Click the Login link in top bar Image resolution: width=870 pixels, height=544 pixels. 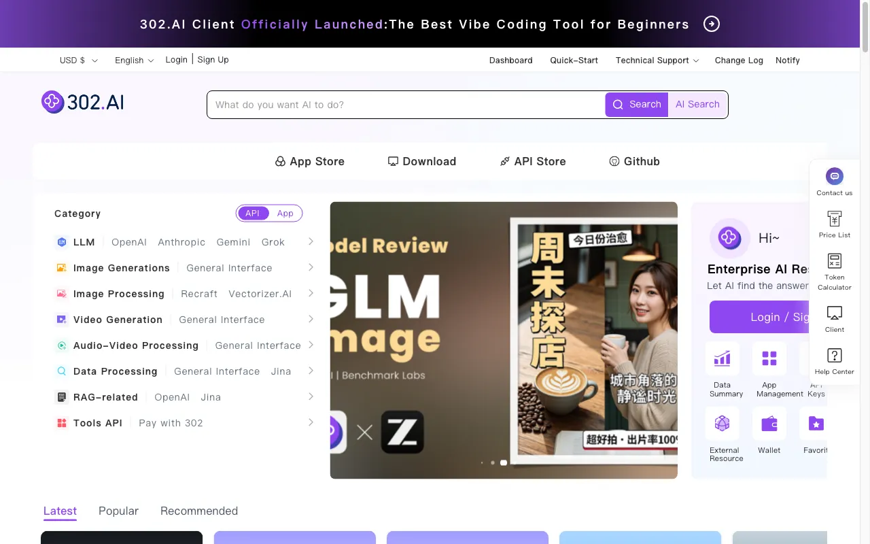[176, 60]
